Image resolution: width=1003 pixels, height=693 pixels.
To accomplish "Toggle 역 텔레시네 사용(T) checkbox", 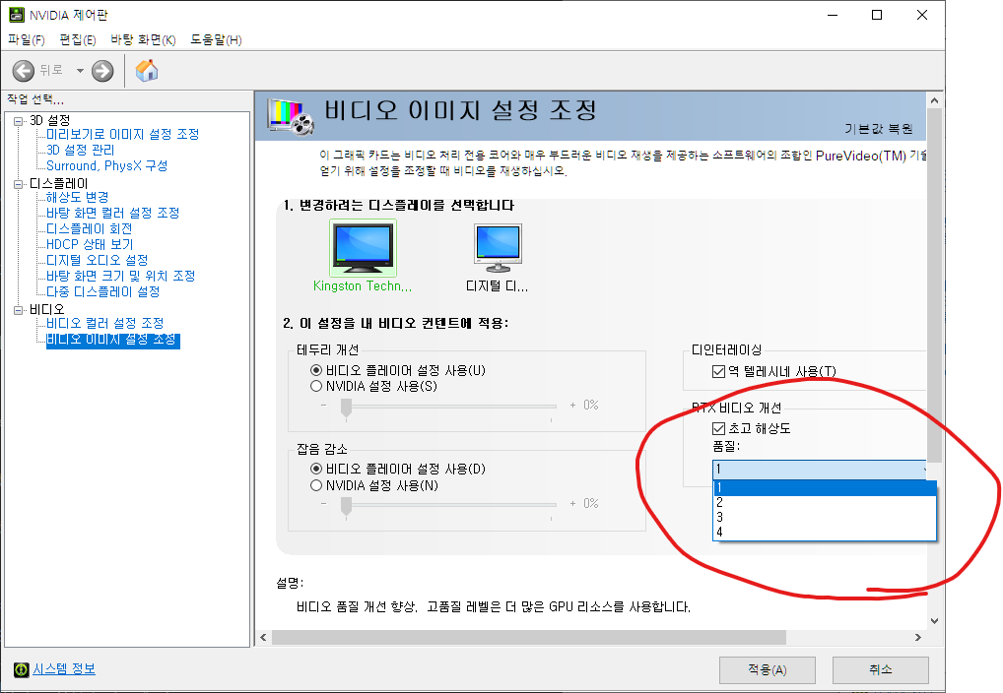I will pos(718,372).
